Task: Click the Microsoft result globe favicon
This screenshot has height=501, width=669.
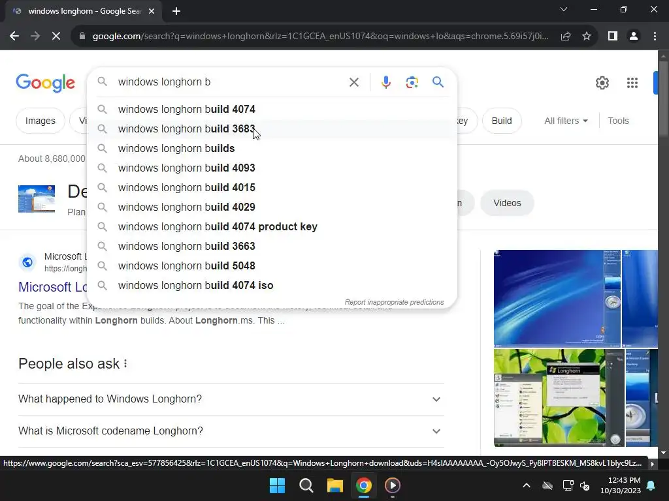Action: (27, 262)
